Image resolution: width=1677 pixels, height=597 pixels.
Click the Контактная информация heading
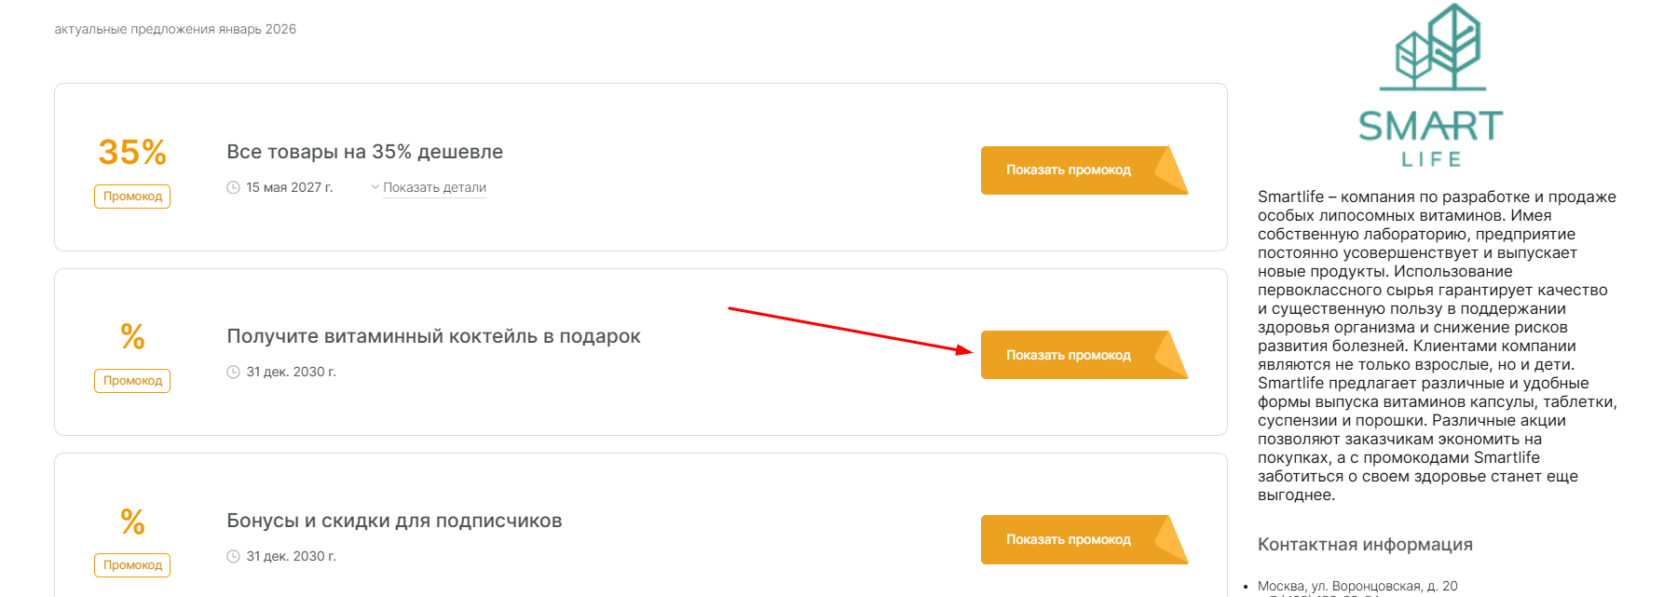(1365, 545)
